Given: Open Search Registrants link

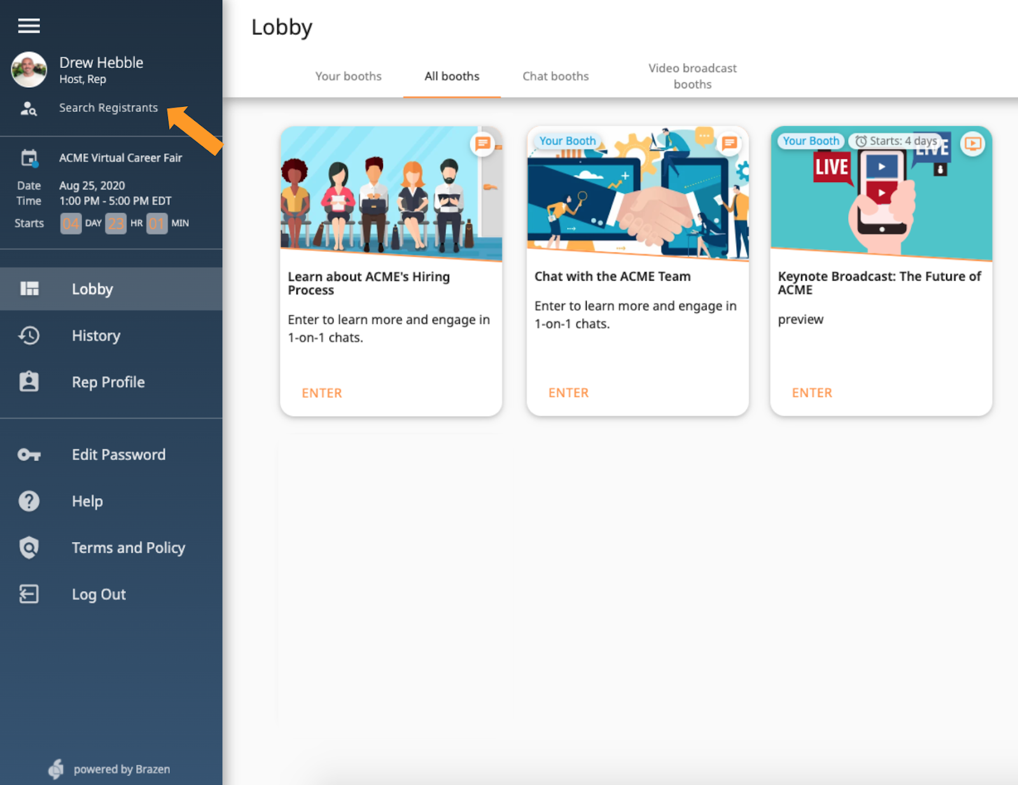Looking at the screenshot, I should coord(108,108).
